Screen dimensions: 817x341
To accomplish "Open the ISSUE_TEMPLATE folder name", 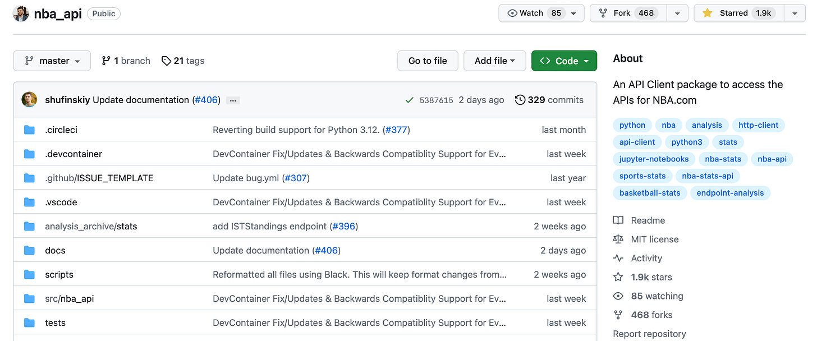I will click(115, 178).
